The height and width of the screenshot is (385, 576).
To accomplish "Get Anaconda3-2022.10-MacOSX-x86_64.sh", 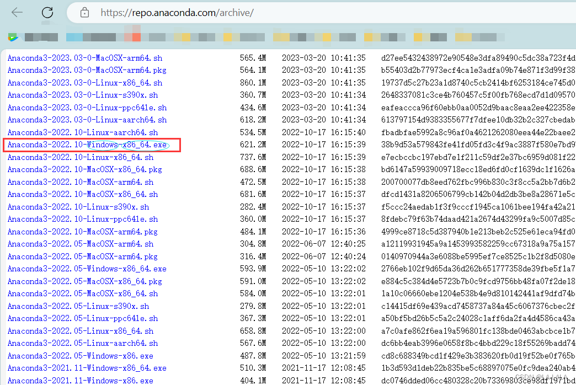I will click(83, 194).
